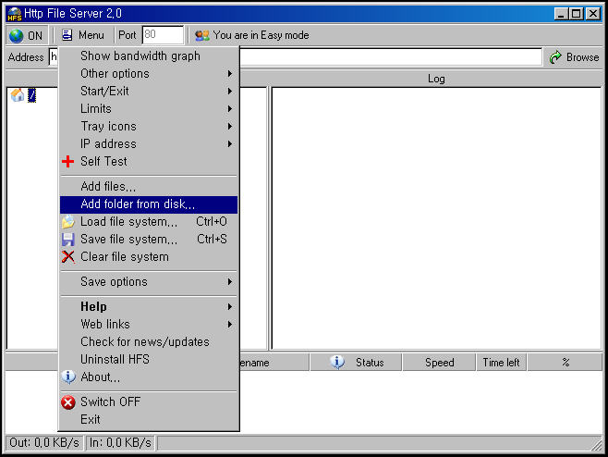Select Show bandwidth graph
Image resolution: width=608 pixels, height=457 pixels.
pyautogui.click(x=149, y=56)
